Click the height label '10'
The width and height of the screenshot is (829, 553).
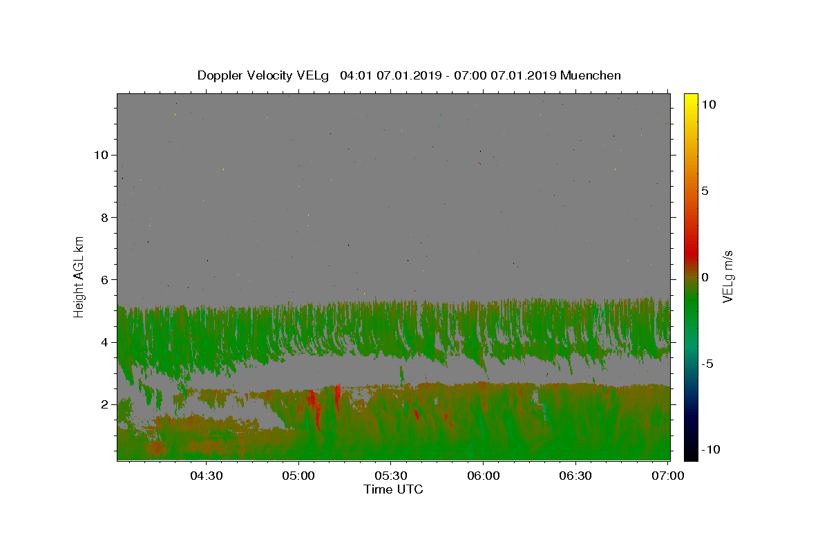click(x=100, y=154)
